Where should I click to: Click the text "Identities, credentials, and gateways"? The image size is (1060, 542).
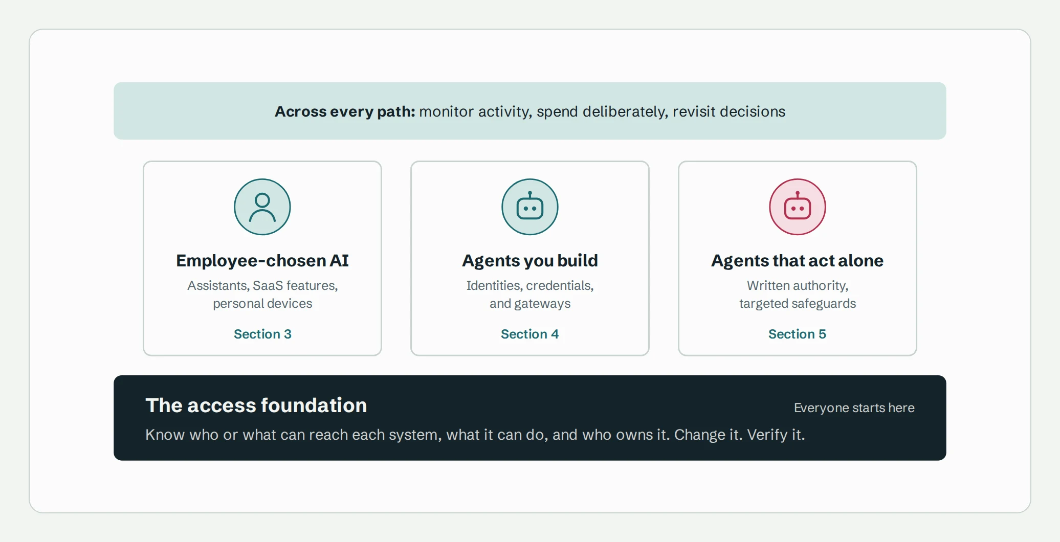point(530,295)
